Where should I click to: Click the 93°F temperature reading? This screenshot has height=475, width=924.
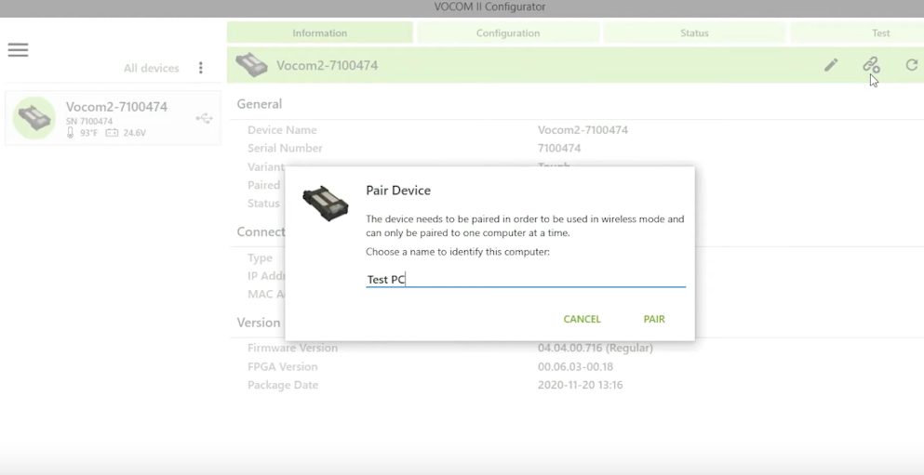[x=89, y=133]
